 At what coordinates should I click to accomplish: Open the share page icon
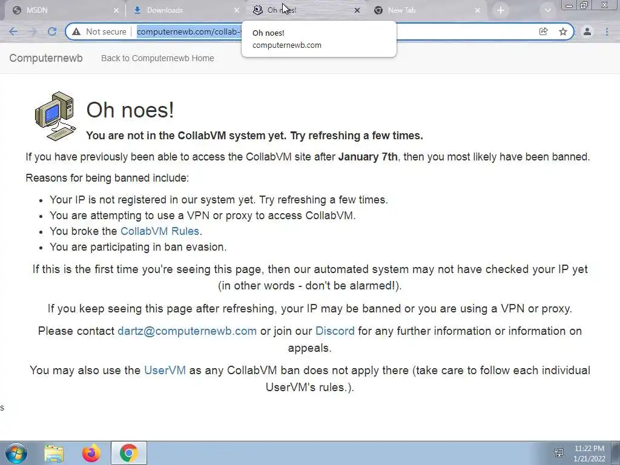coord(543,31)
